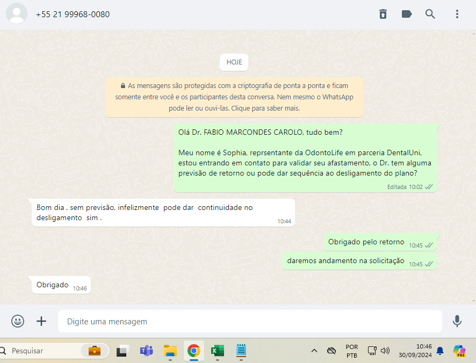Switch to Chrome in the taskbar
The image size is (476, 363).
click(x=193, y=351)
